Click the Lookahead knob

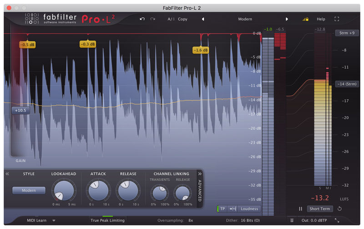point(64,190)
